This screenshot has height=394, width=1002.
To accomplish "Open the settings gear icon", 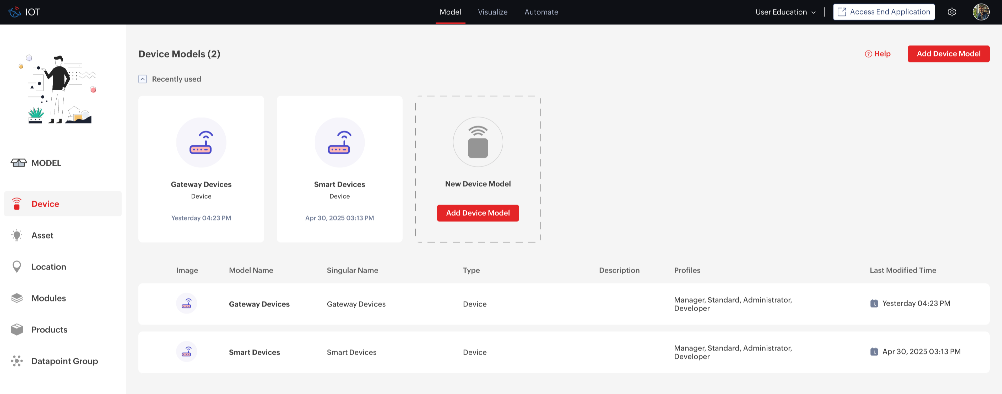I will pyautogui.click(x=951, y=12).
